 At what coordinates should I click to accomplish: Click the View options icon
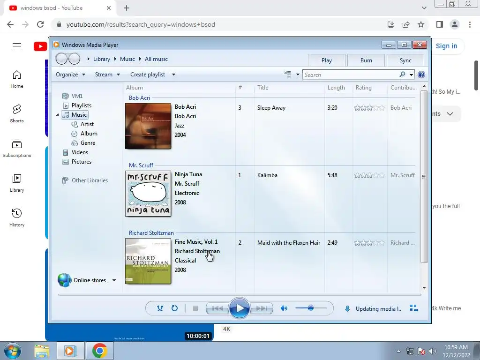tap(287, 74)
